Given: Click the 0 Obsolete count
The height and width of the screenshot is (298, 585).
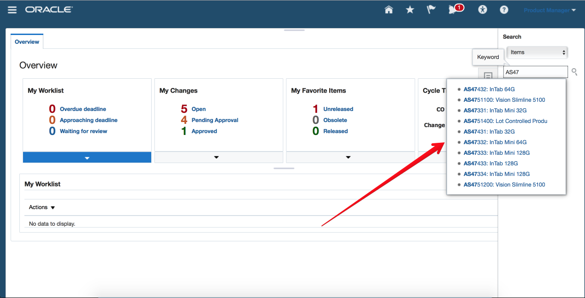Looking at the screenshot, I should pyautogui.click(x=316, y=120).
